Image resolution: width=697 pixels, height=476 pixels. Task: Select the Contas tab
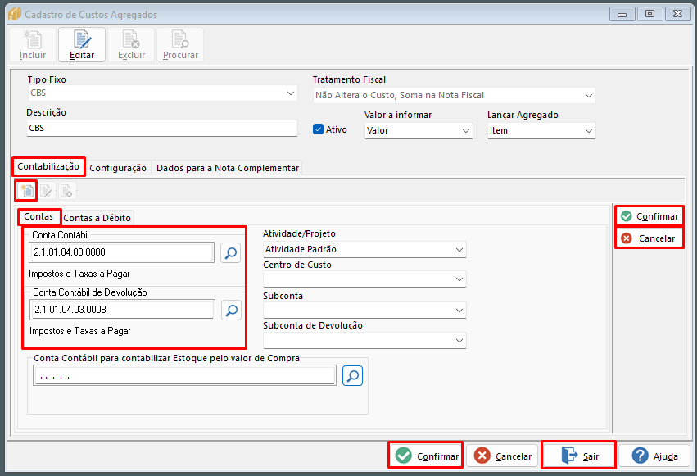coord(38,216)
